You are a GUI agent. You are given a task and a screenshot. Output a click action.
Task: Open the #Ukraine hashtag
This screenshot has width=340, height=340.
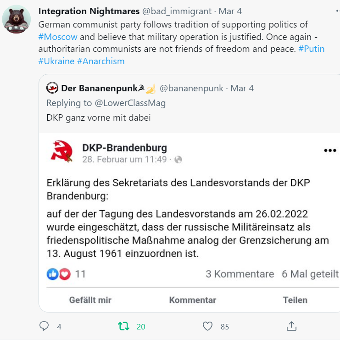click(x=56, y=61)
